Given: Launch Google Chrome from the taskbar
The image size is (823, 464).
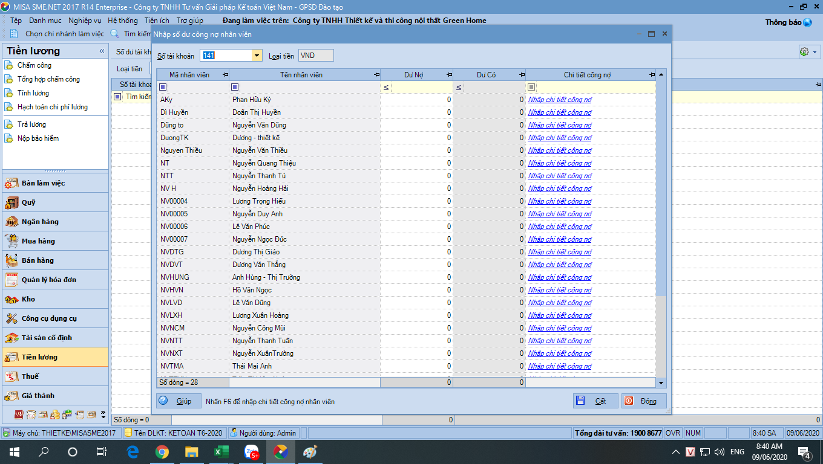Looking at the screenshot, I should coord(162,451).
